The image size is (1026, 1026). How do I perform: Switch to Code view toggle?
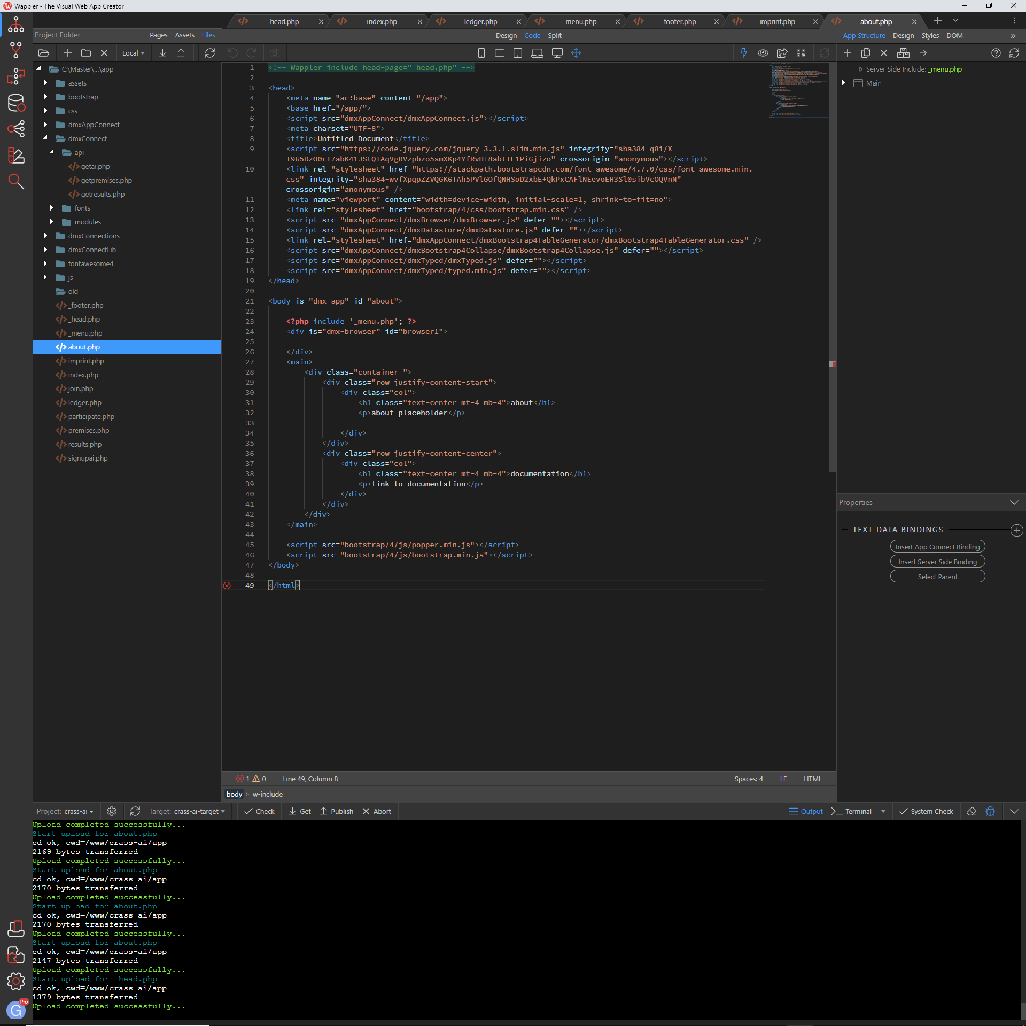532,35
